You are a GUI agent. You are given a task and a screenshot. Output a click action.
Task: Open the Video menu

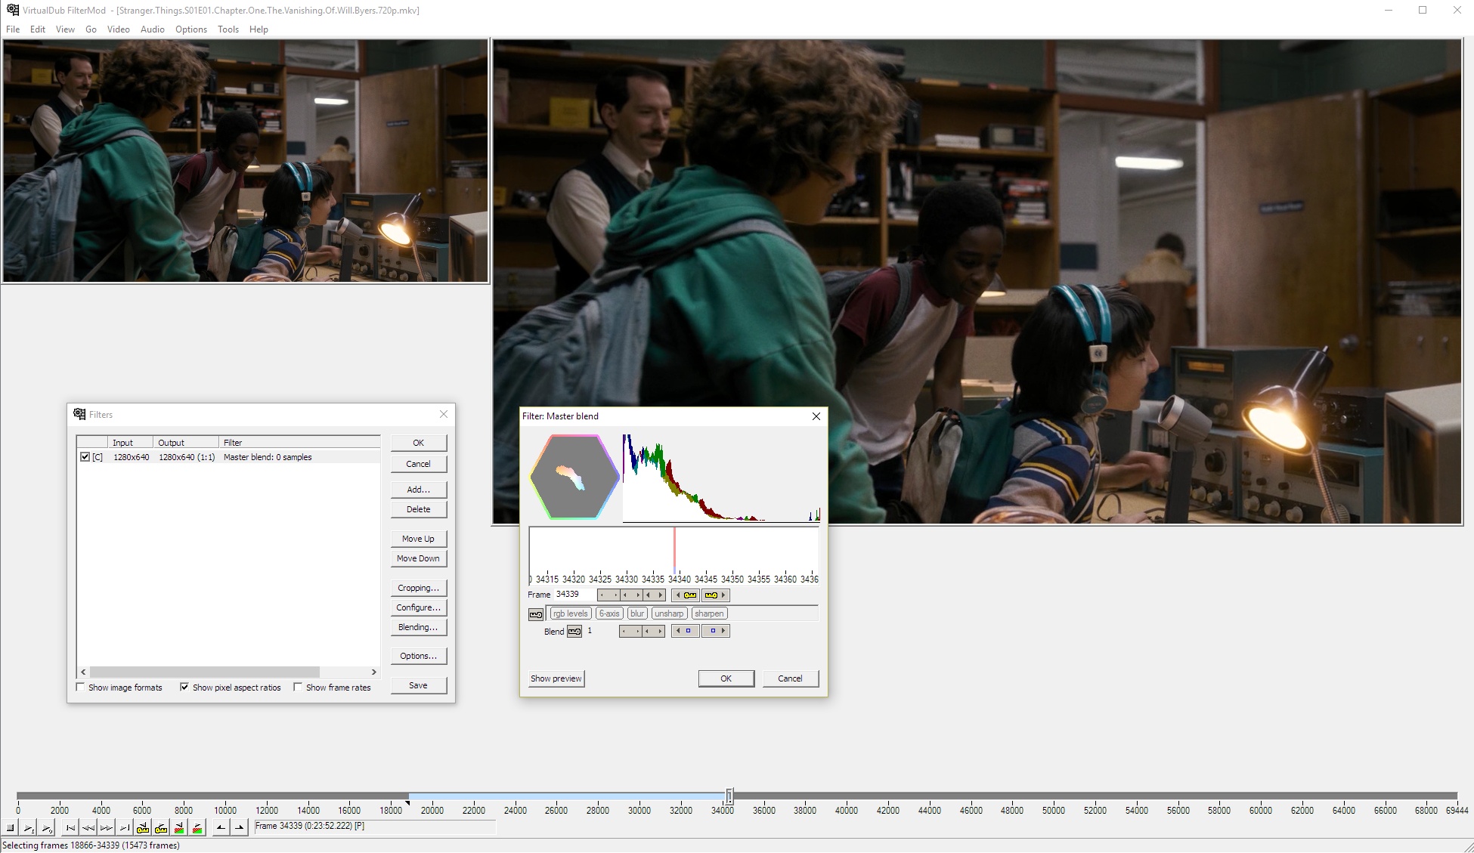[x=118, y=29]
